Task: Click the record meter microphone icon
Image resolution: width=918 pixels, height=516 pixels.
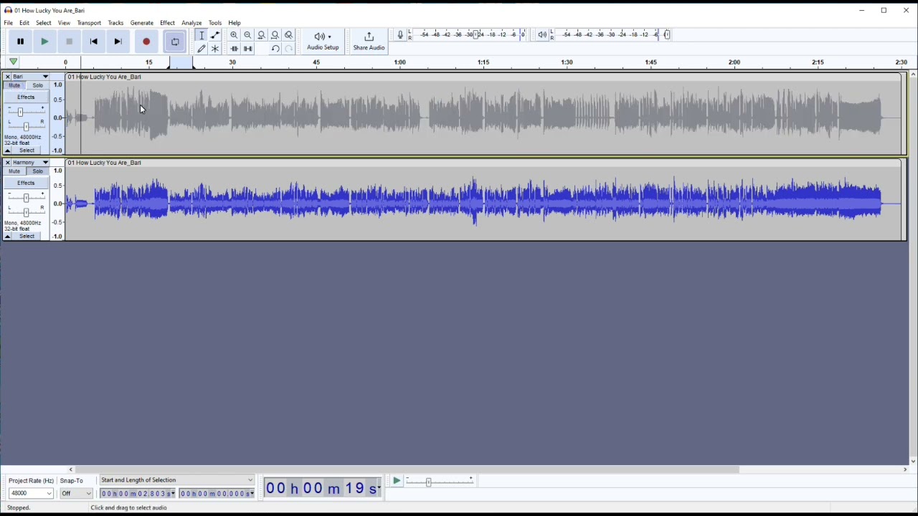Action: 400,34
